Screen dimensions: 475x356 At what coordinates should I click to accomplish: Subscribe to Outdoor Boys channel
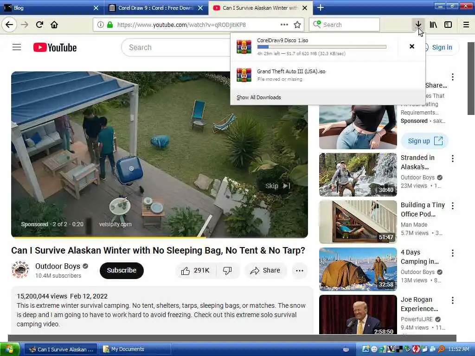(x=122, y=270)
